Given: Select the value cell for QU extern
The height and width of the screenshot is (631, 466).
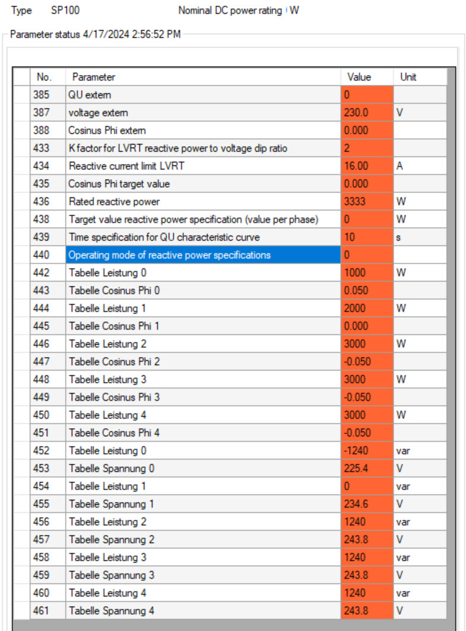Looking at the screenshot, I should [x=366, y=95].
